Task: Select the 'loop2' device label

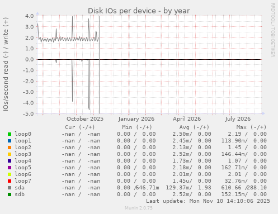Action: pos(23,148)
